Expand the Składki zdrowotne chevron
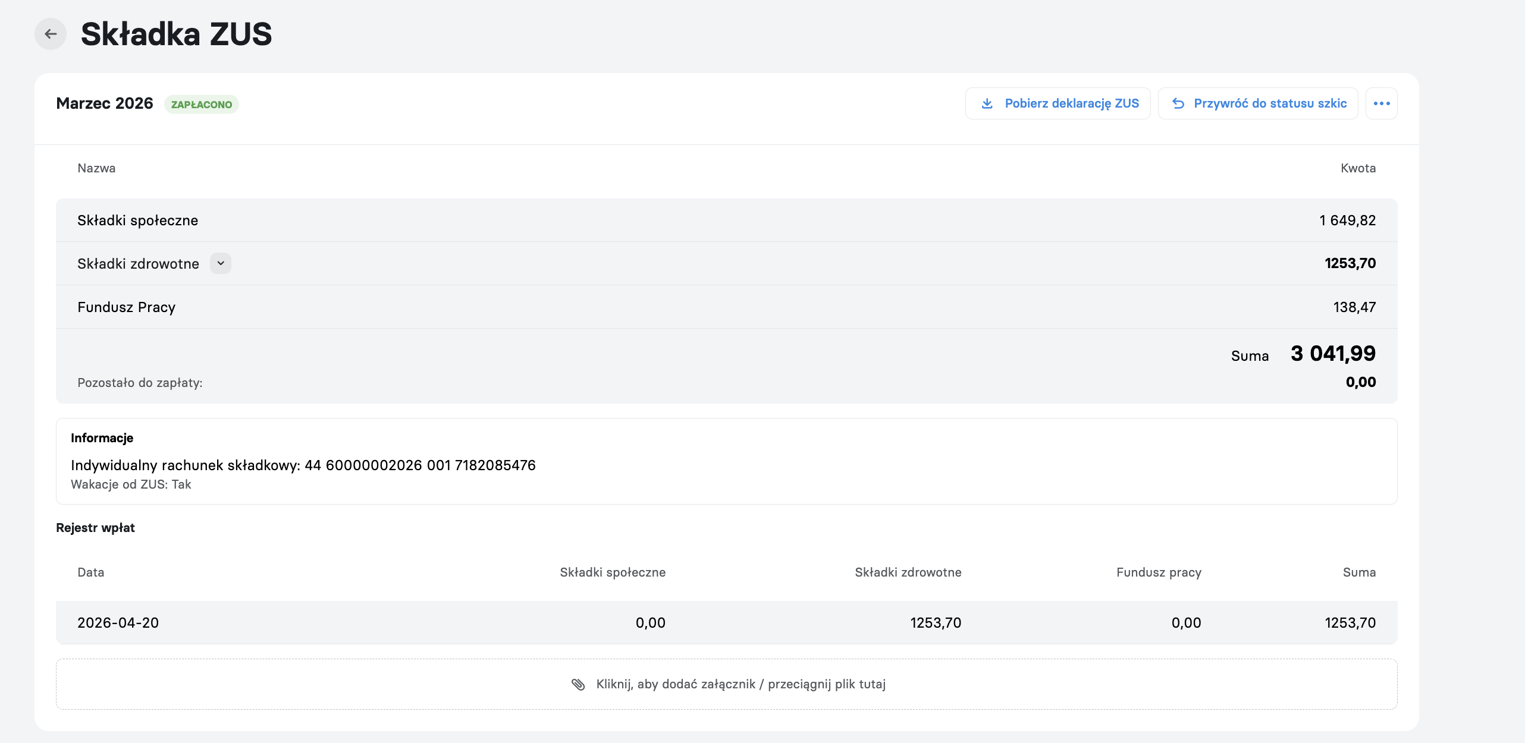Viewport: 1525px width, 743px height. [221, 263]
